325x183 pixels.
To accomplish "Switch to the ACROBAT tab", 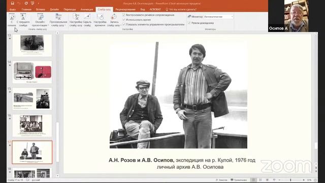I will (x=155, y=9).
